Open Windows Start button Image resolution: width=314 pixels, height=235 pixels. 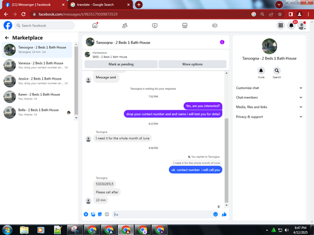point(8,230)
